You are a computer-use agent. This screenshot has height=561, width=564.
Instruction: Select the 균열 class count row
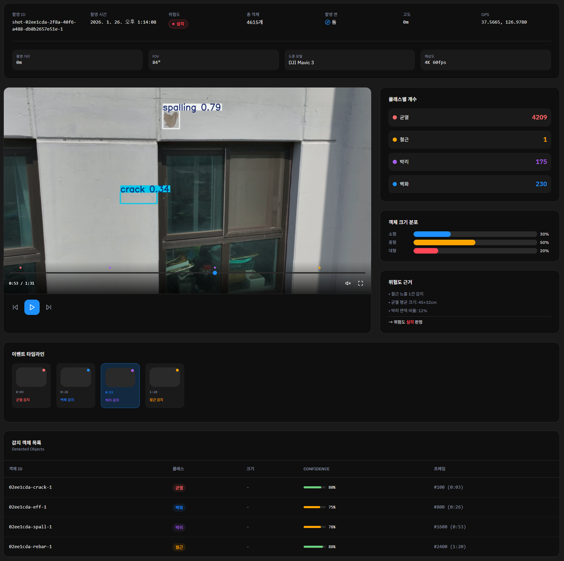(469, 117)
